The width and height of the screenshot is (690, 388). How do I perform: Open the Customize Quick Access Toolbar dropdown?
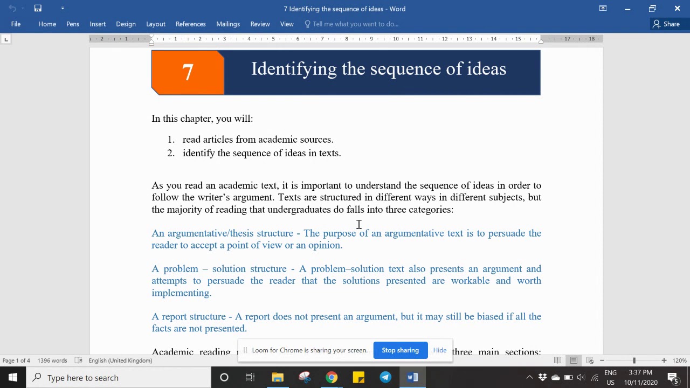63,9
